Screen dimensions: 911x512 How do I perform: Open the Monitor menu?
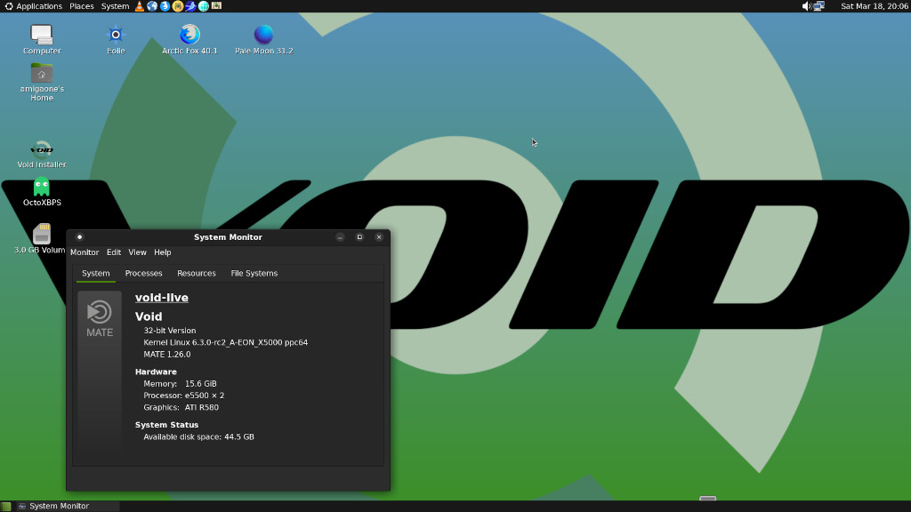click(85, 252)
